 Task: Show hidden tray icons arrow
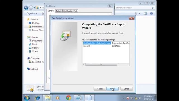[x=123, y=98]
